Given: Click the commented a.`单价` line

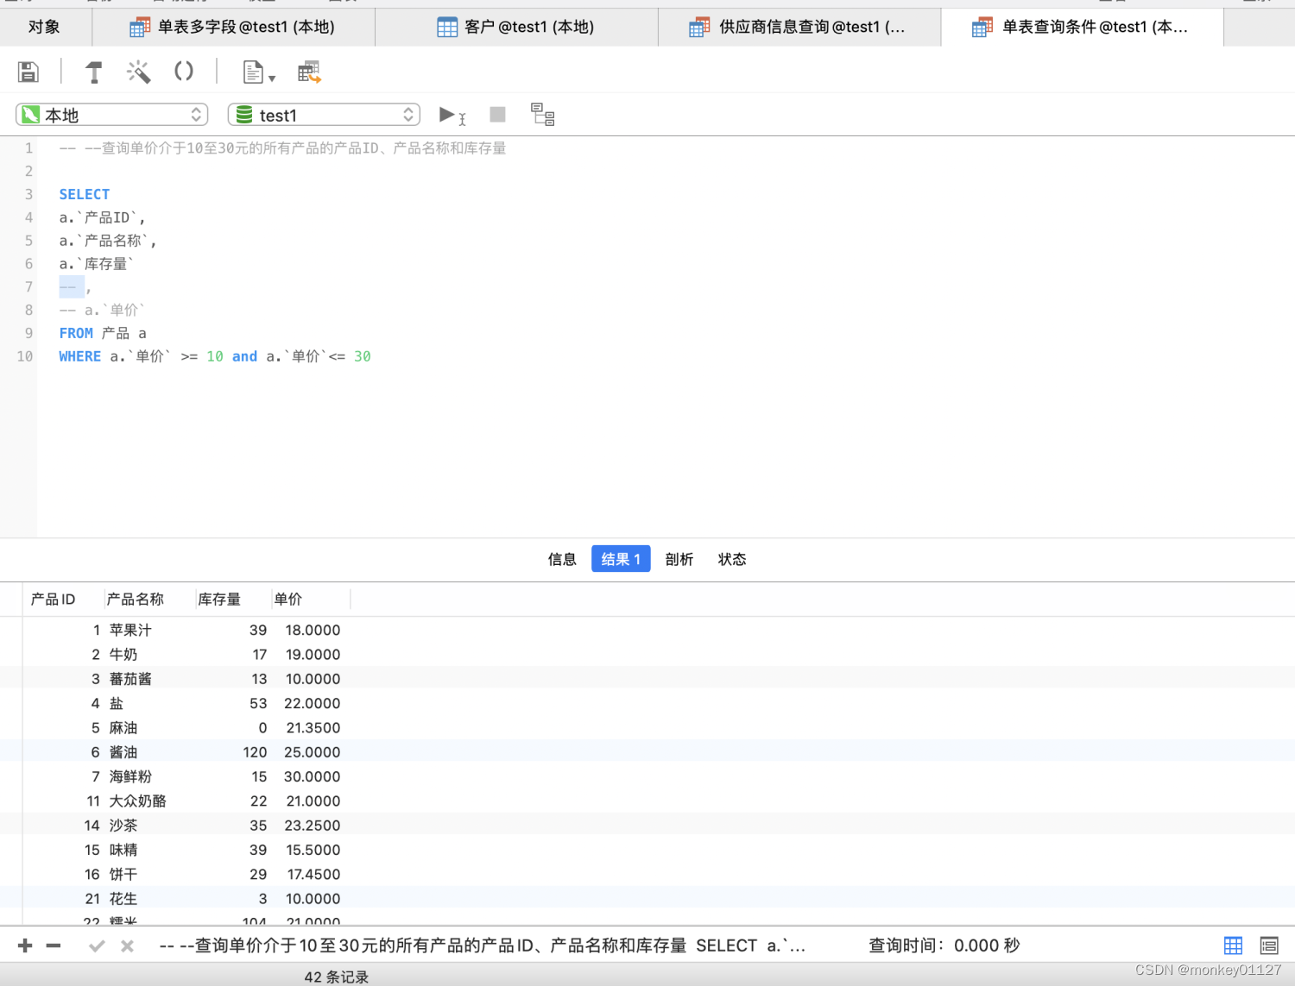Looking at the screenshot, I should [102, 310].
